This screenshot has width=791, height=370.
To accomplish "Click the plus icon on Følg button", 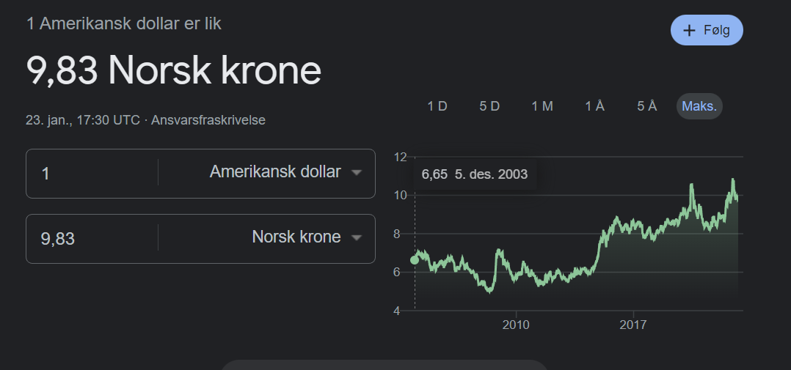I will 689,30.
